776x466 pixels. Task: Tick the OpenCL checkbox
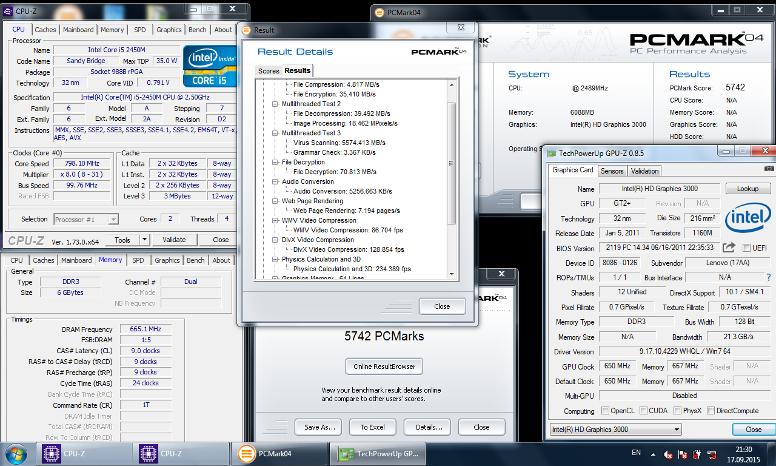(605, 411)
